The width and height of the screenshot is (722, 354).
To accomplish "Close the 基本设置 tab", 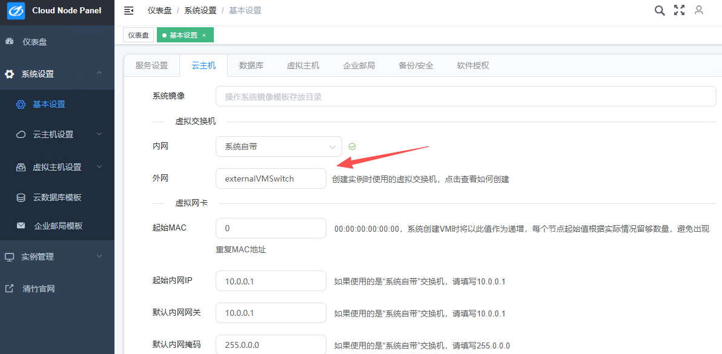I will pyautogui.click(x=204, y=36).
